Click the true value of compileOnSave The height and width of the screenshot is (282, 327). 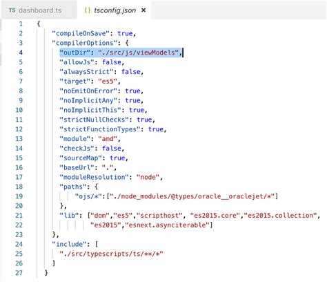[x=125, y=33]
